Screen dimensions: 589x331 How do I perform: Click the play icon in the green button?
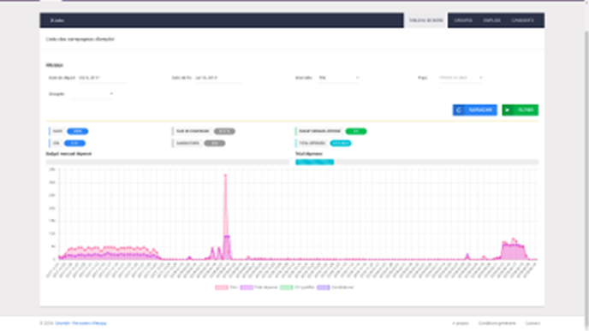tap(508, 110)
